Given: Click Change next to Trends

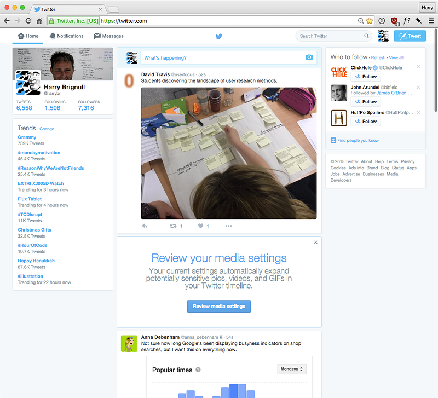Looking at the screenshot, I should tap(47, 129).
